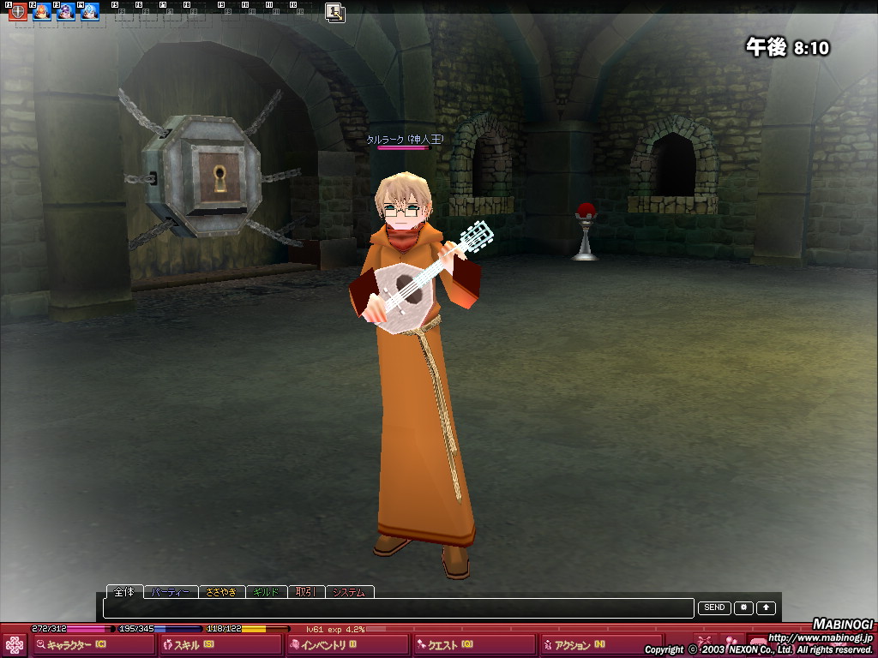Switch to the ささやき chat tab

[x=221, y=592]
